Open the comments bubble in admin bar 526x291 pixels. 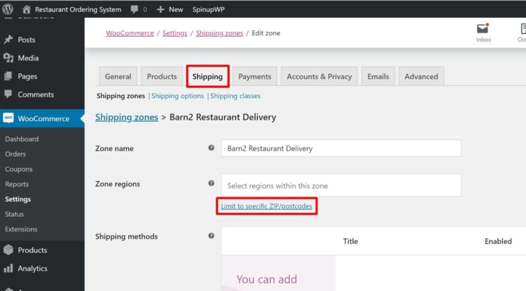(134, 10)
